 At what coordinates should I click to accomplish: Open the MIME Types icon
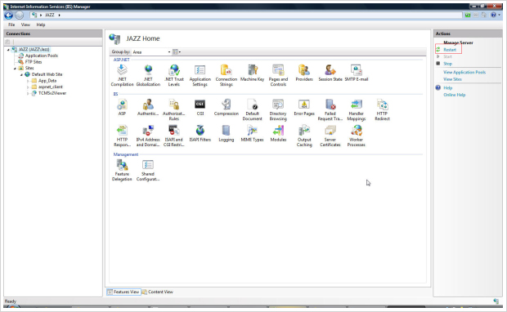tap(252, 133)
